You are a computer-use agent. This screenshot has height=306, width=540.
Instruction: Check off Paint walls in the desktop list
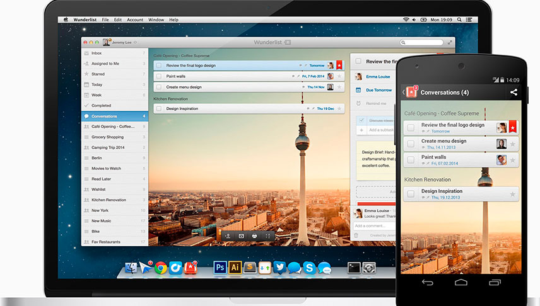point(159,76)
